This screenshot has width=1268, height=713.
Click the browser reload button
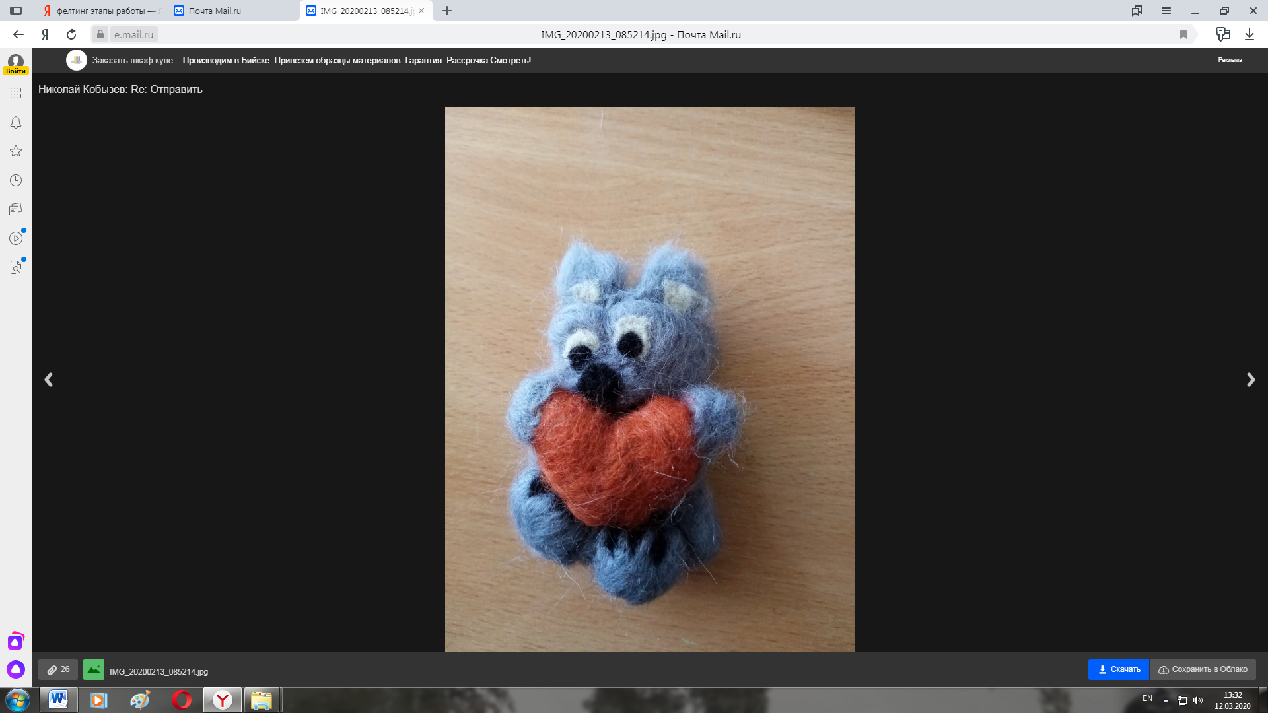click(x=71, y=34)
